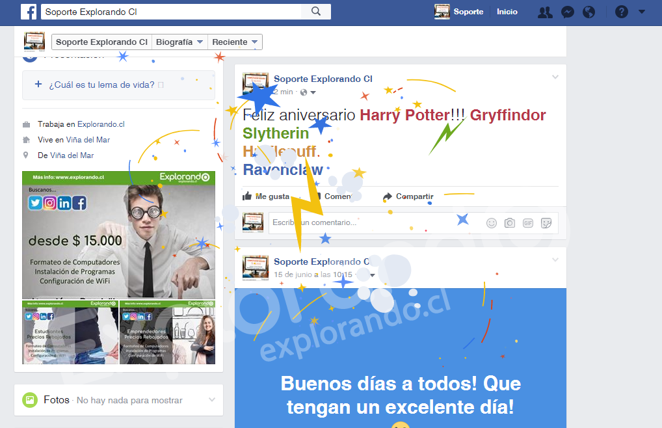Click author avatar on Harry Potter post
662x428 pixels.
click(256, 84)
